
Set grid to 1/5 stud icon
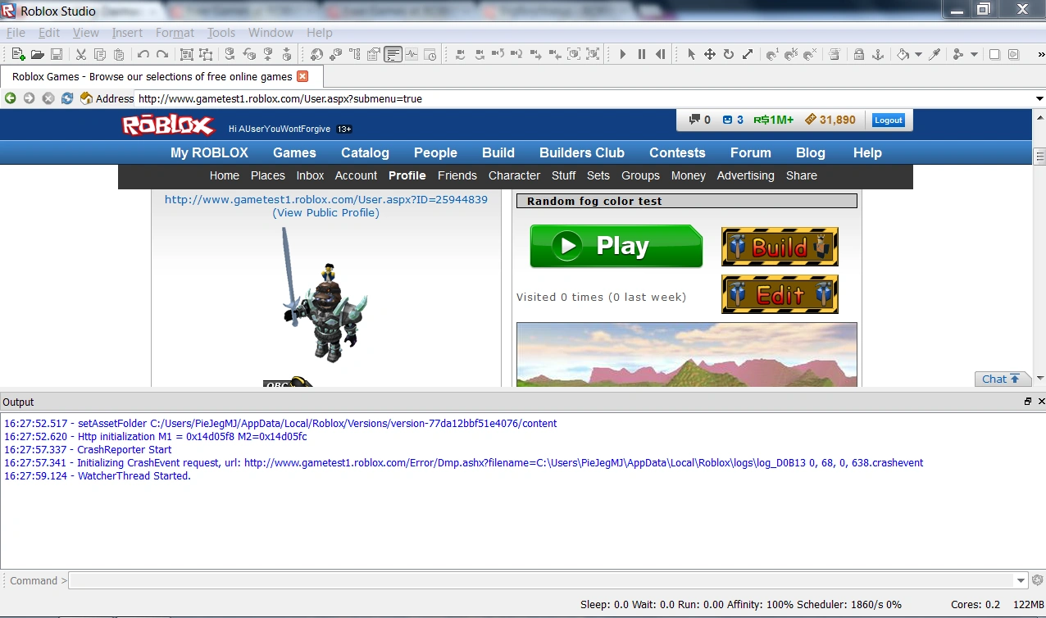791,54
